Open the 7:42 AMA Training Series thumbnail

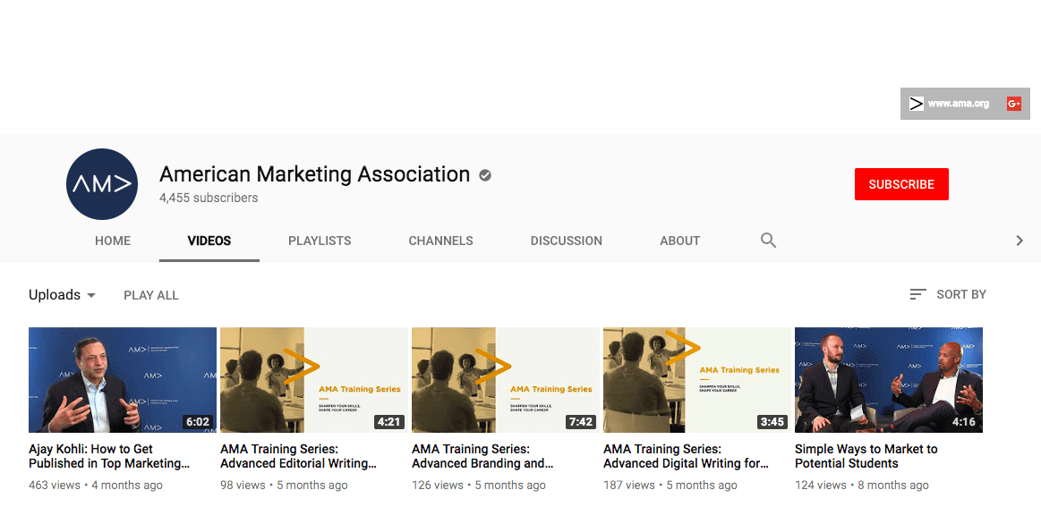click(x=505, y=380)
